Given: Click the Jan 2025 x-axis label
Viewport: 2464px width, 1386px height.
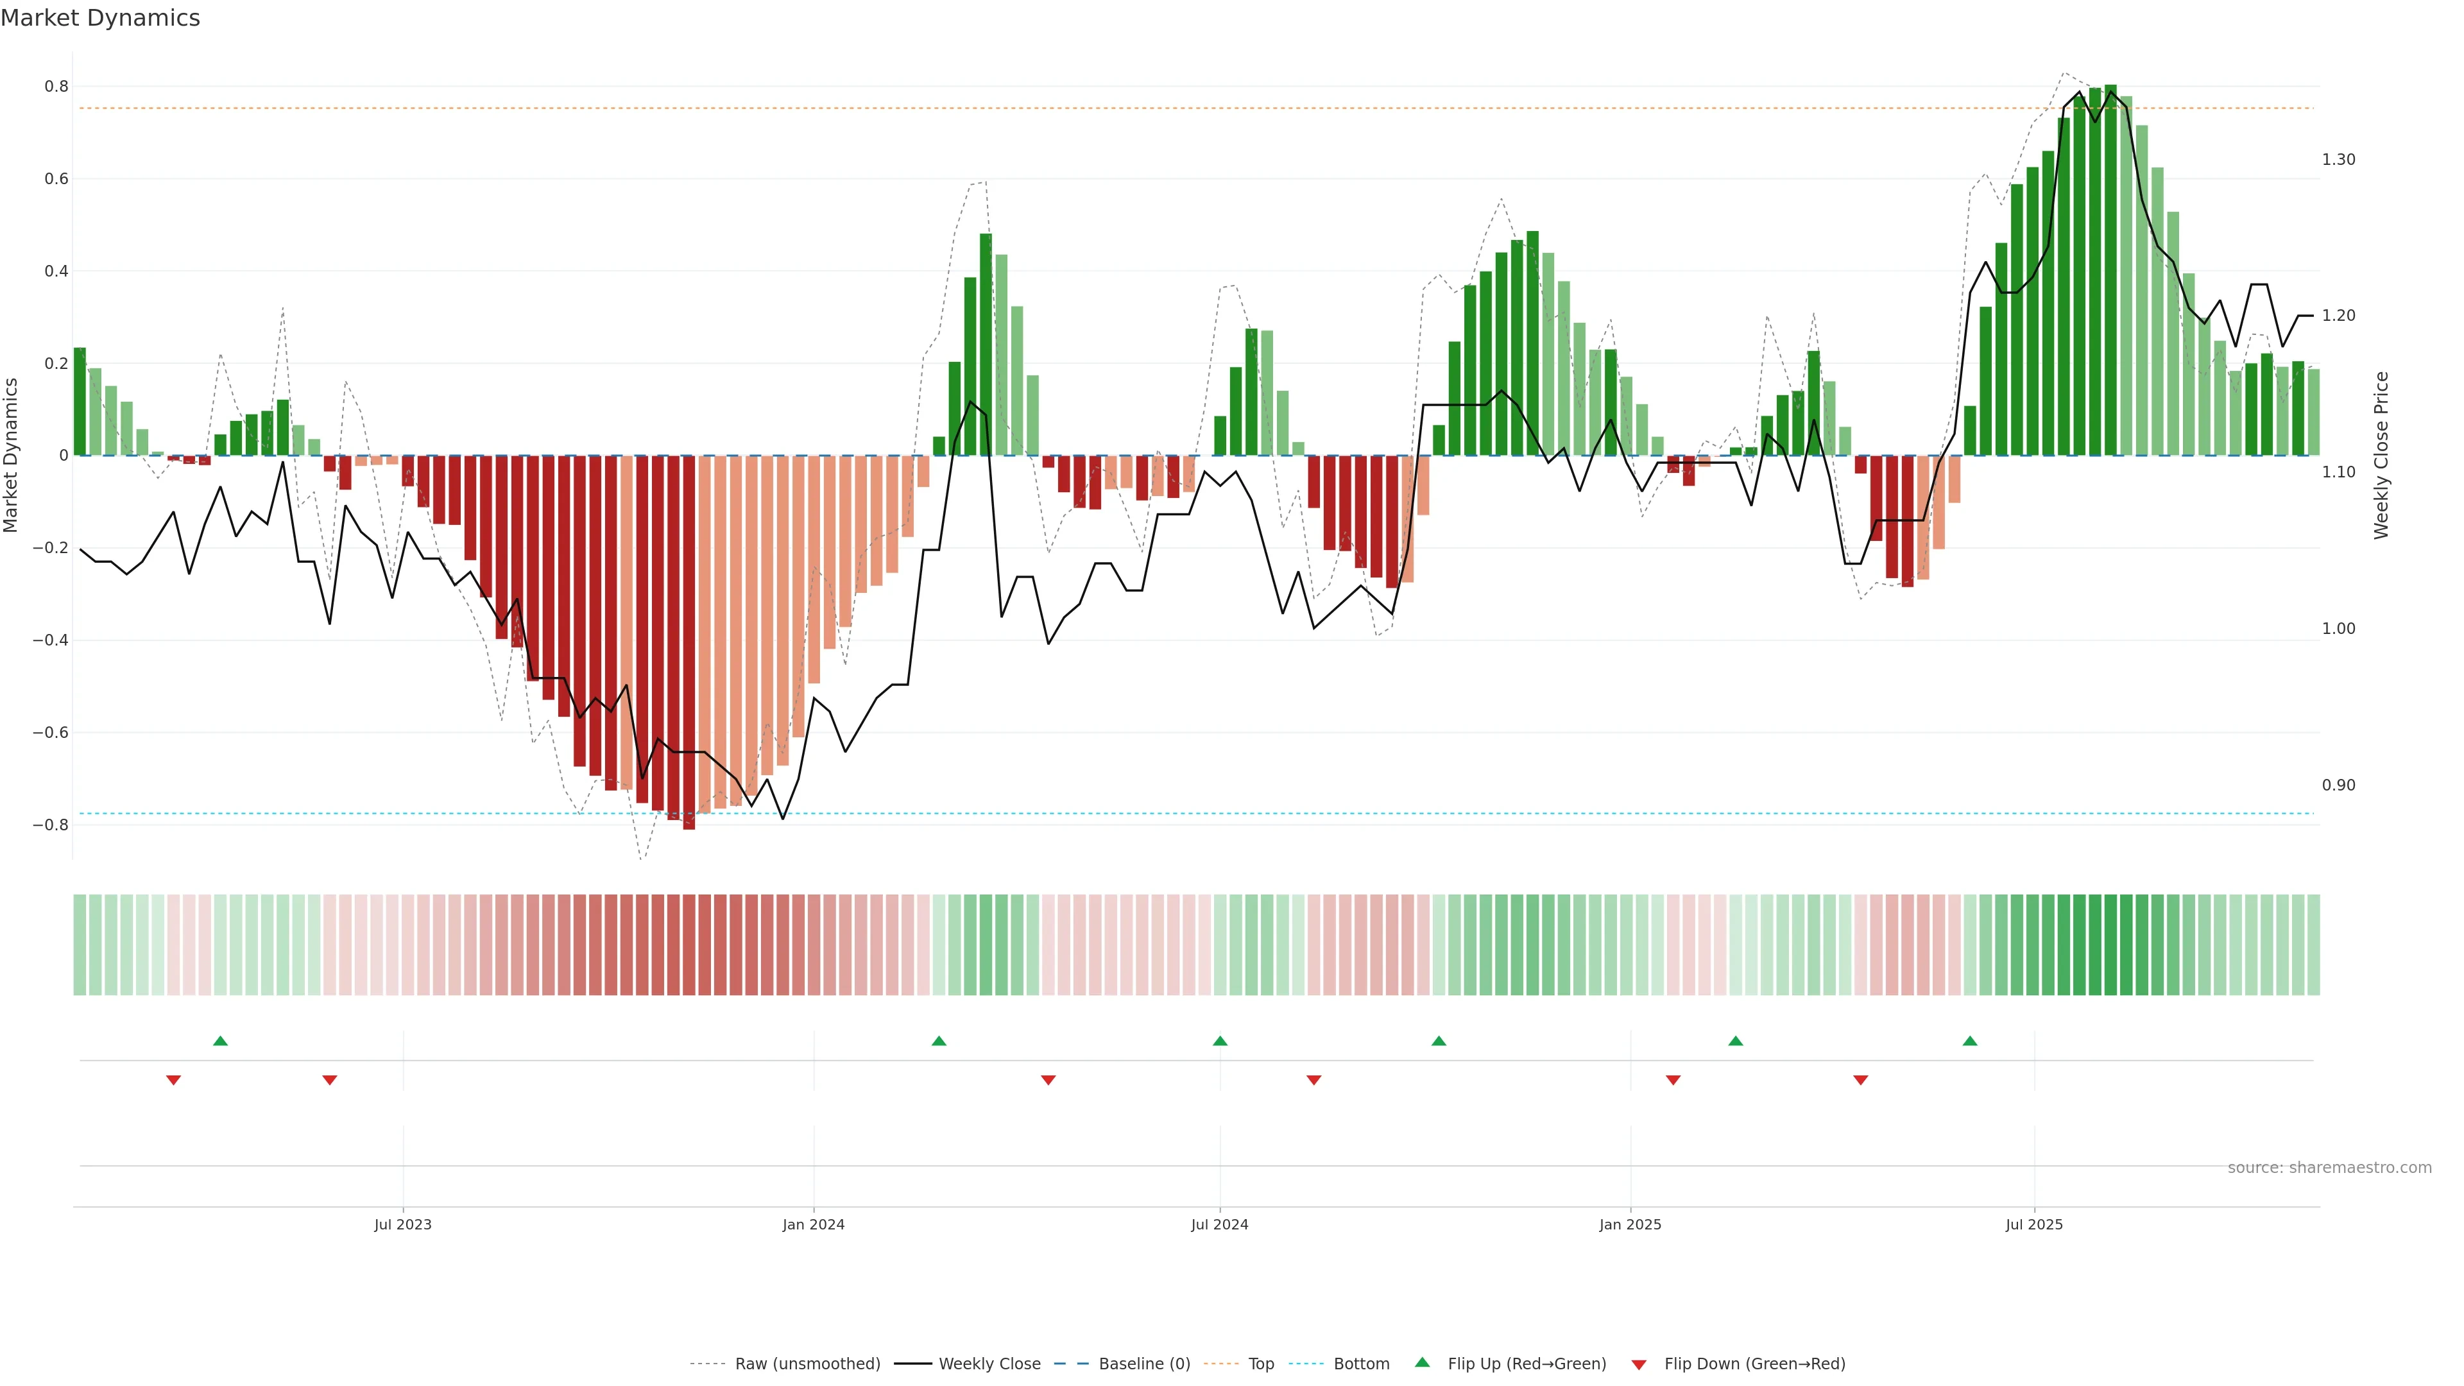Looking at the screenshot, I should (x=1630, y=1224).
